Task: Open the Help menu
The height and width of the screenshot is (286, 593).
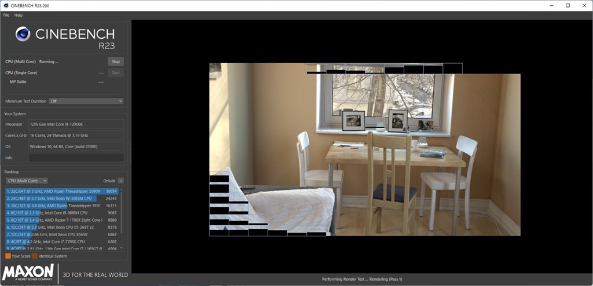Action: click(x=19, y=15)
